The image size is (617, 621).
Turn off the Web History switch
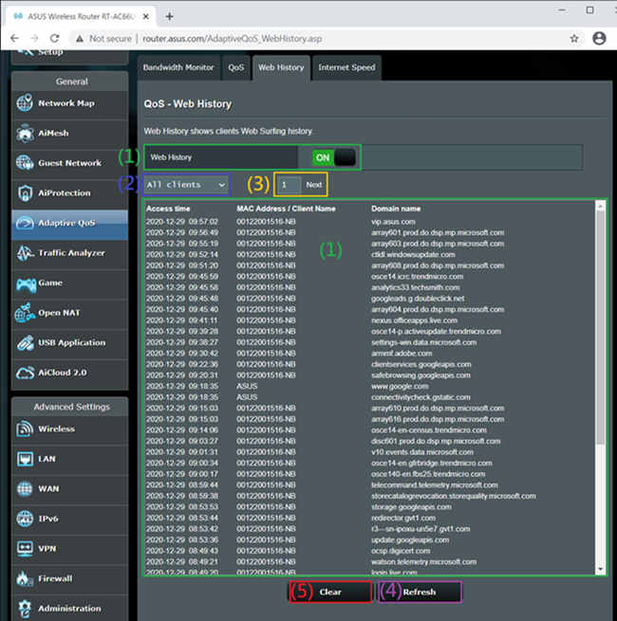click(x=333, y=157)
